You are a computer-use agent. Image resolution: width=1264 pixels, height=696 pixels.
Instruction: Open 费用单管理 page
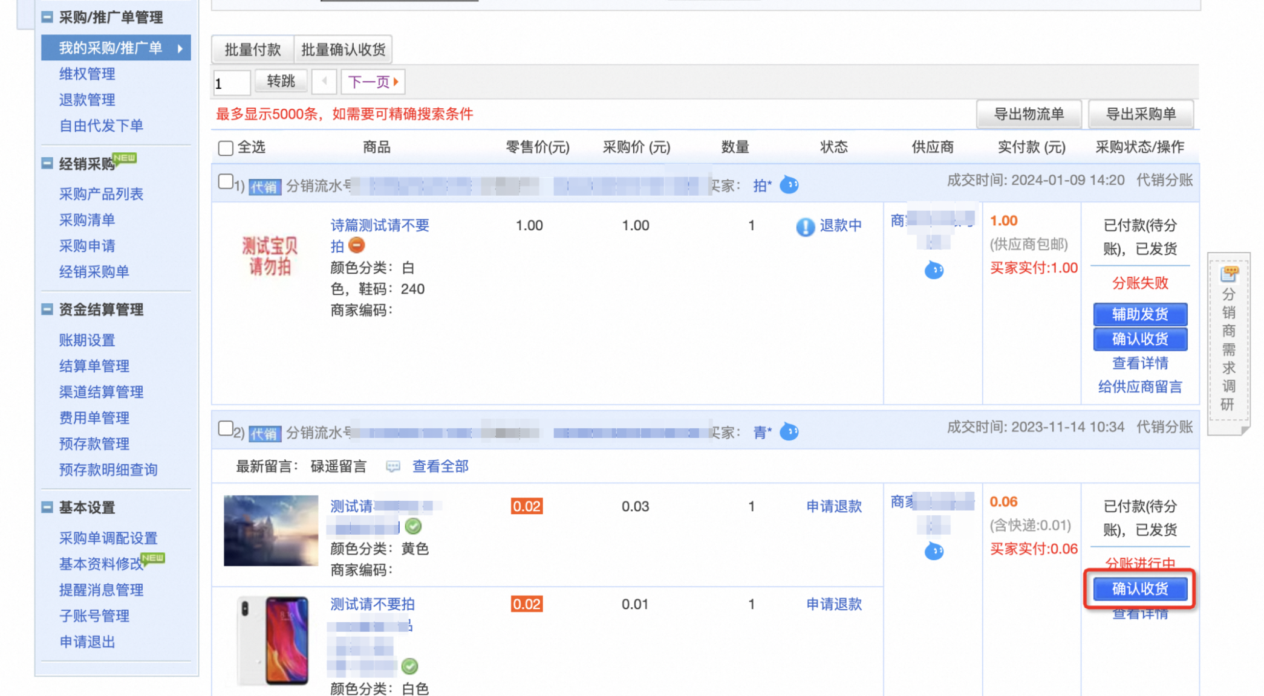click(94, 418)
